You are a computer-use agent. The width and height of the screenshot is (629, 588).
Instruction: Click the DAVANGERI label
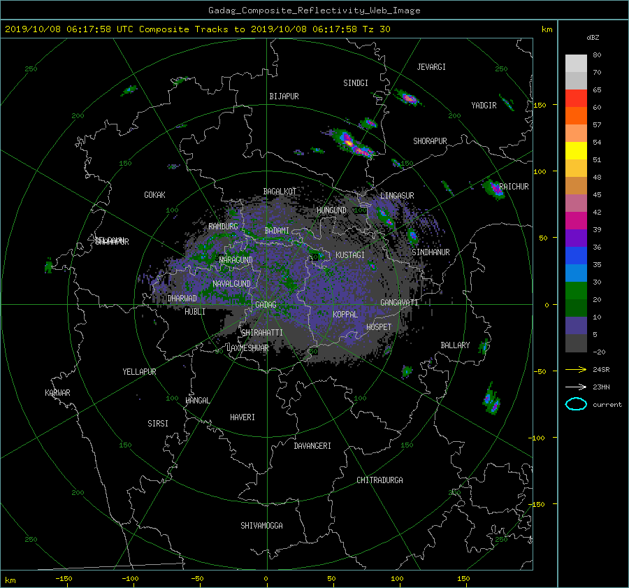(x=312, y=446)
